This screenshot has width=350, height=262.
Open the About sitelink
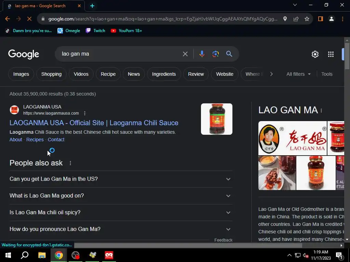point(16,140)
